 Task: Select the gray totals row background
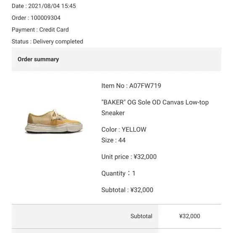click(x=85, y=216)
